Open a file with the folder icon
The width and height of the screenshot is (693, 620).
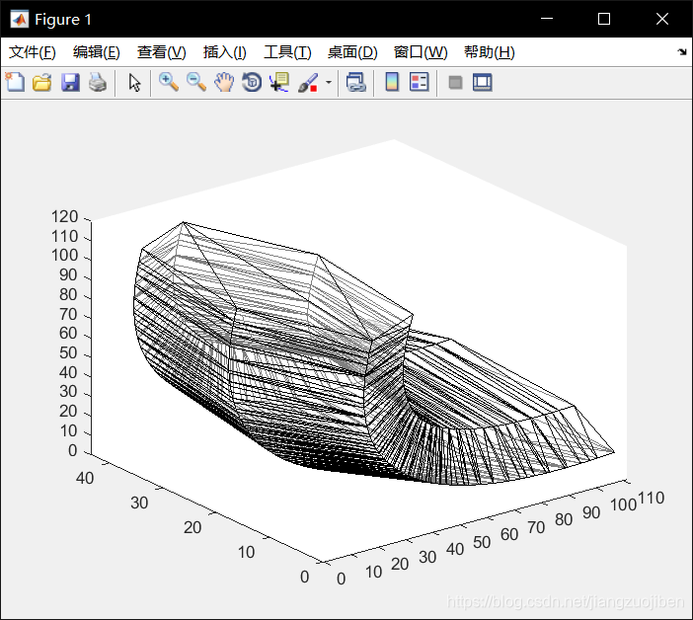tap(42, 82)
